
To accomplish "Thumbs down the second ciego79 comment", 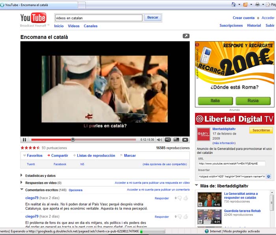I will coord(180,217).
